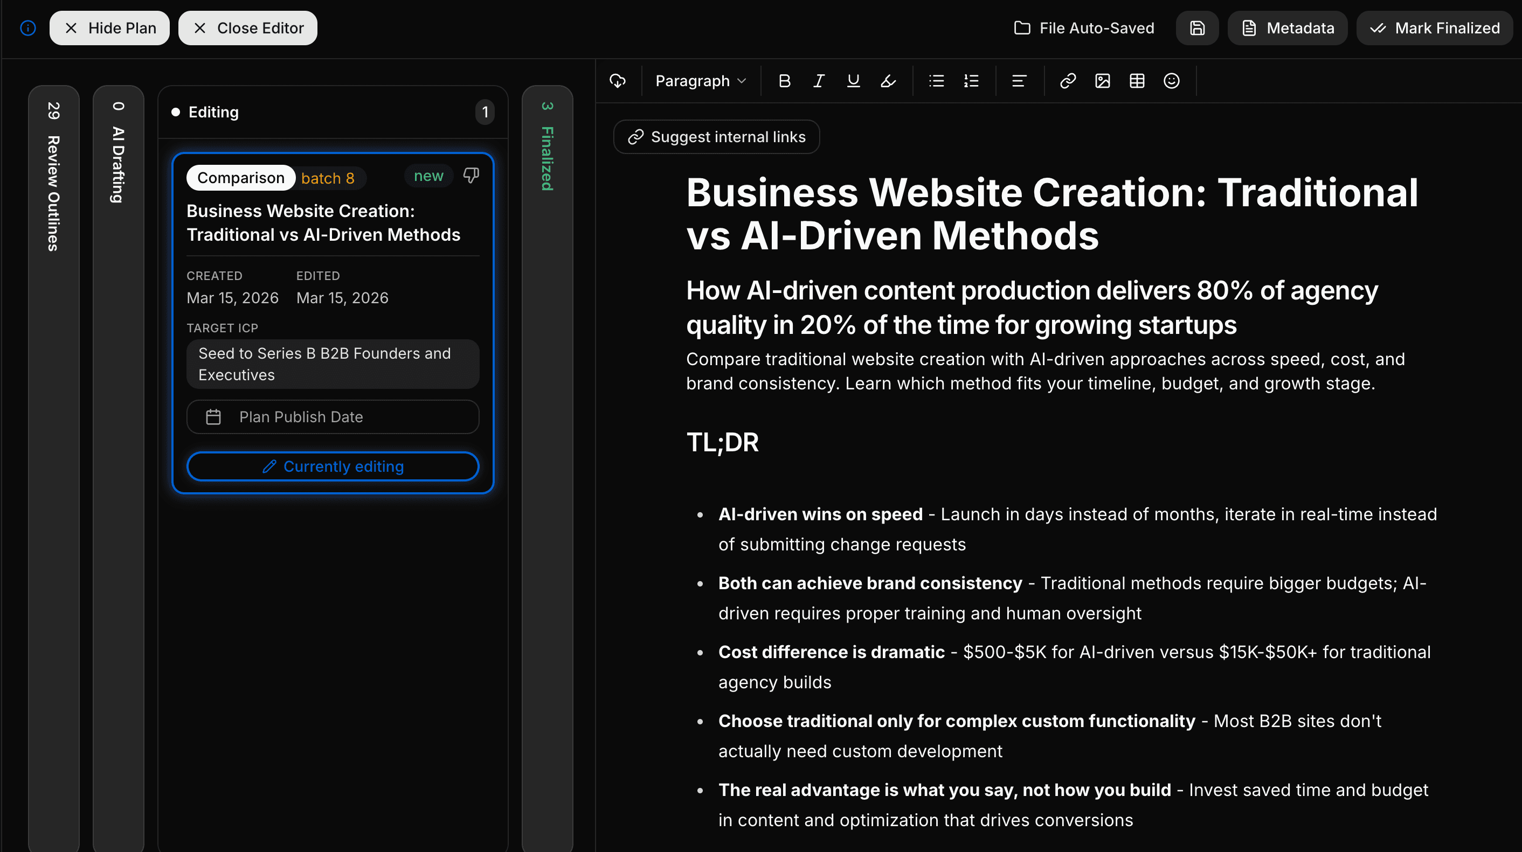Insert a numbered list
Screen dimensions: 1522x852
coord(971,81)
